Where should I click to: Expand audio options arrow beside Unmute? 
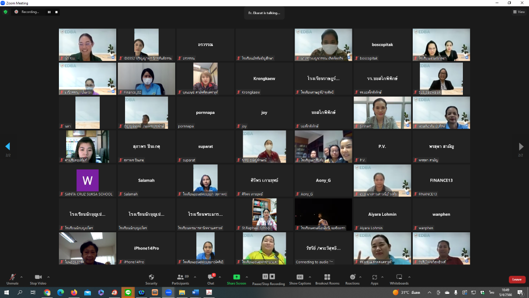pyautogui.click(x=22, y=277)
